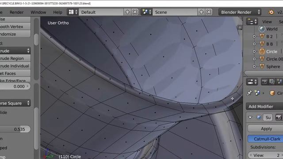This screenshot has height=159, width=283.
Task: Click the Extrude Region button
Action: [x=15, y=58]
